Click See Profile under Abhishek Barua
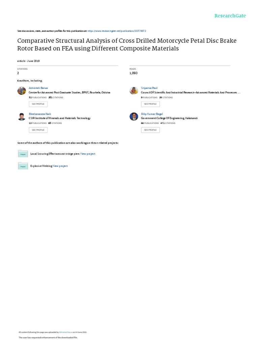 pyautogui.click(x=38, y=104)
